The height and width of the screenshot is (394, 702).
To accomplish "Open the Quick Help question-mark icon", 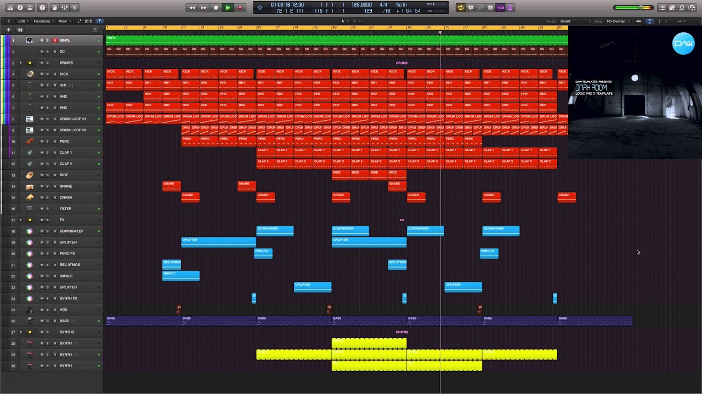I will [x=42, y=8].
